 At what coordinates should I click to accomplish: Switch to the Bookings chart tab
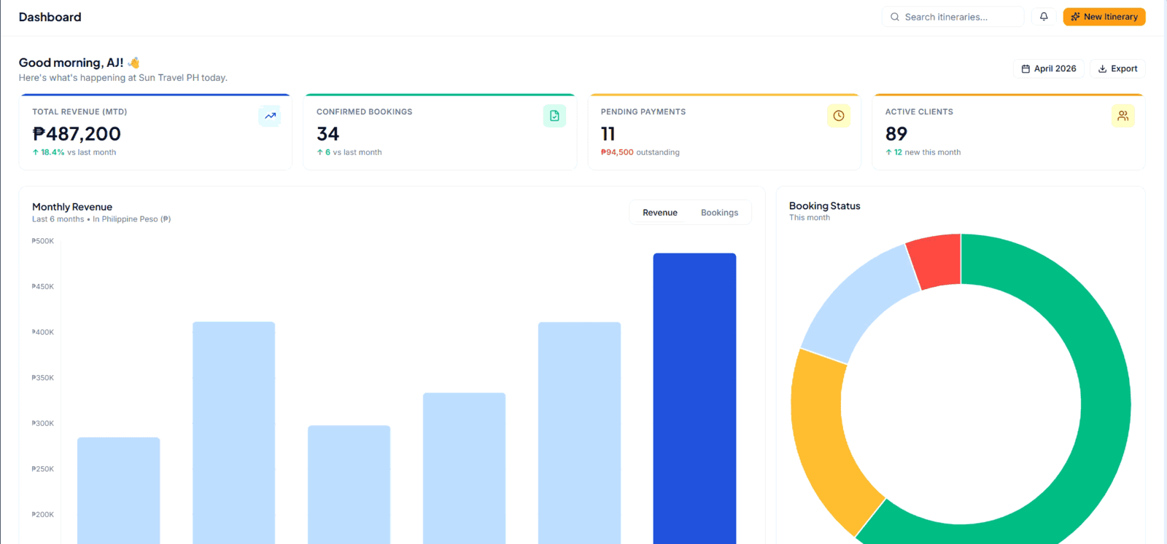coord(719,213)
